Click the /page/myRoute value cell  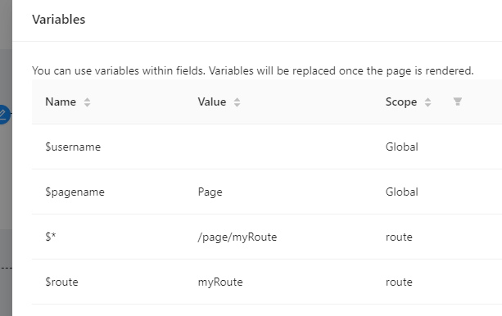coord(237,237)
